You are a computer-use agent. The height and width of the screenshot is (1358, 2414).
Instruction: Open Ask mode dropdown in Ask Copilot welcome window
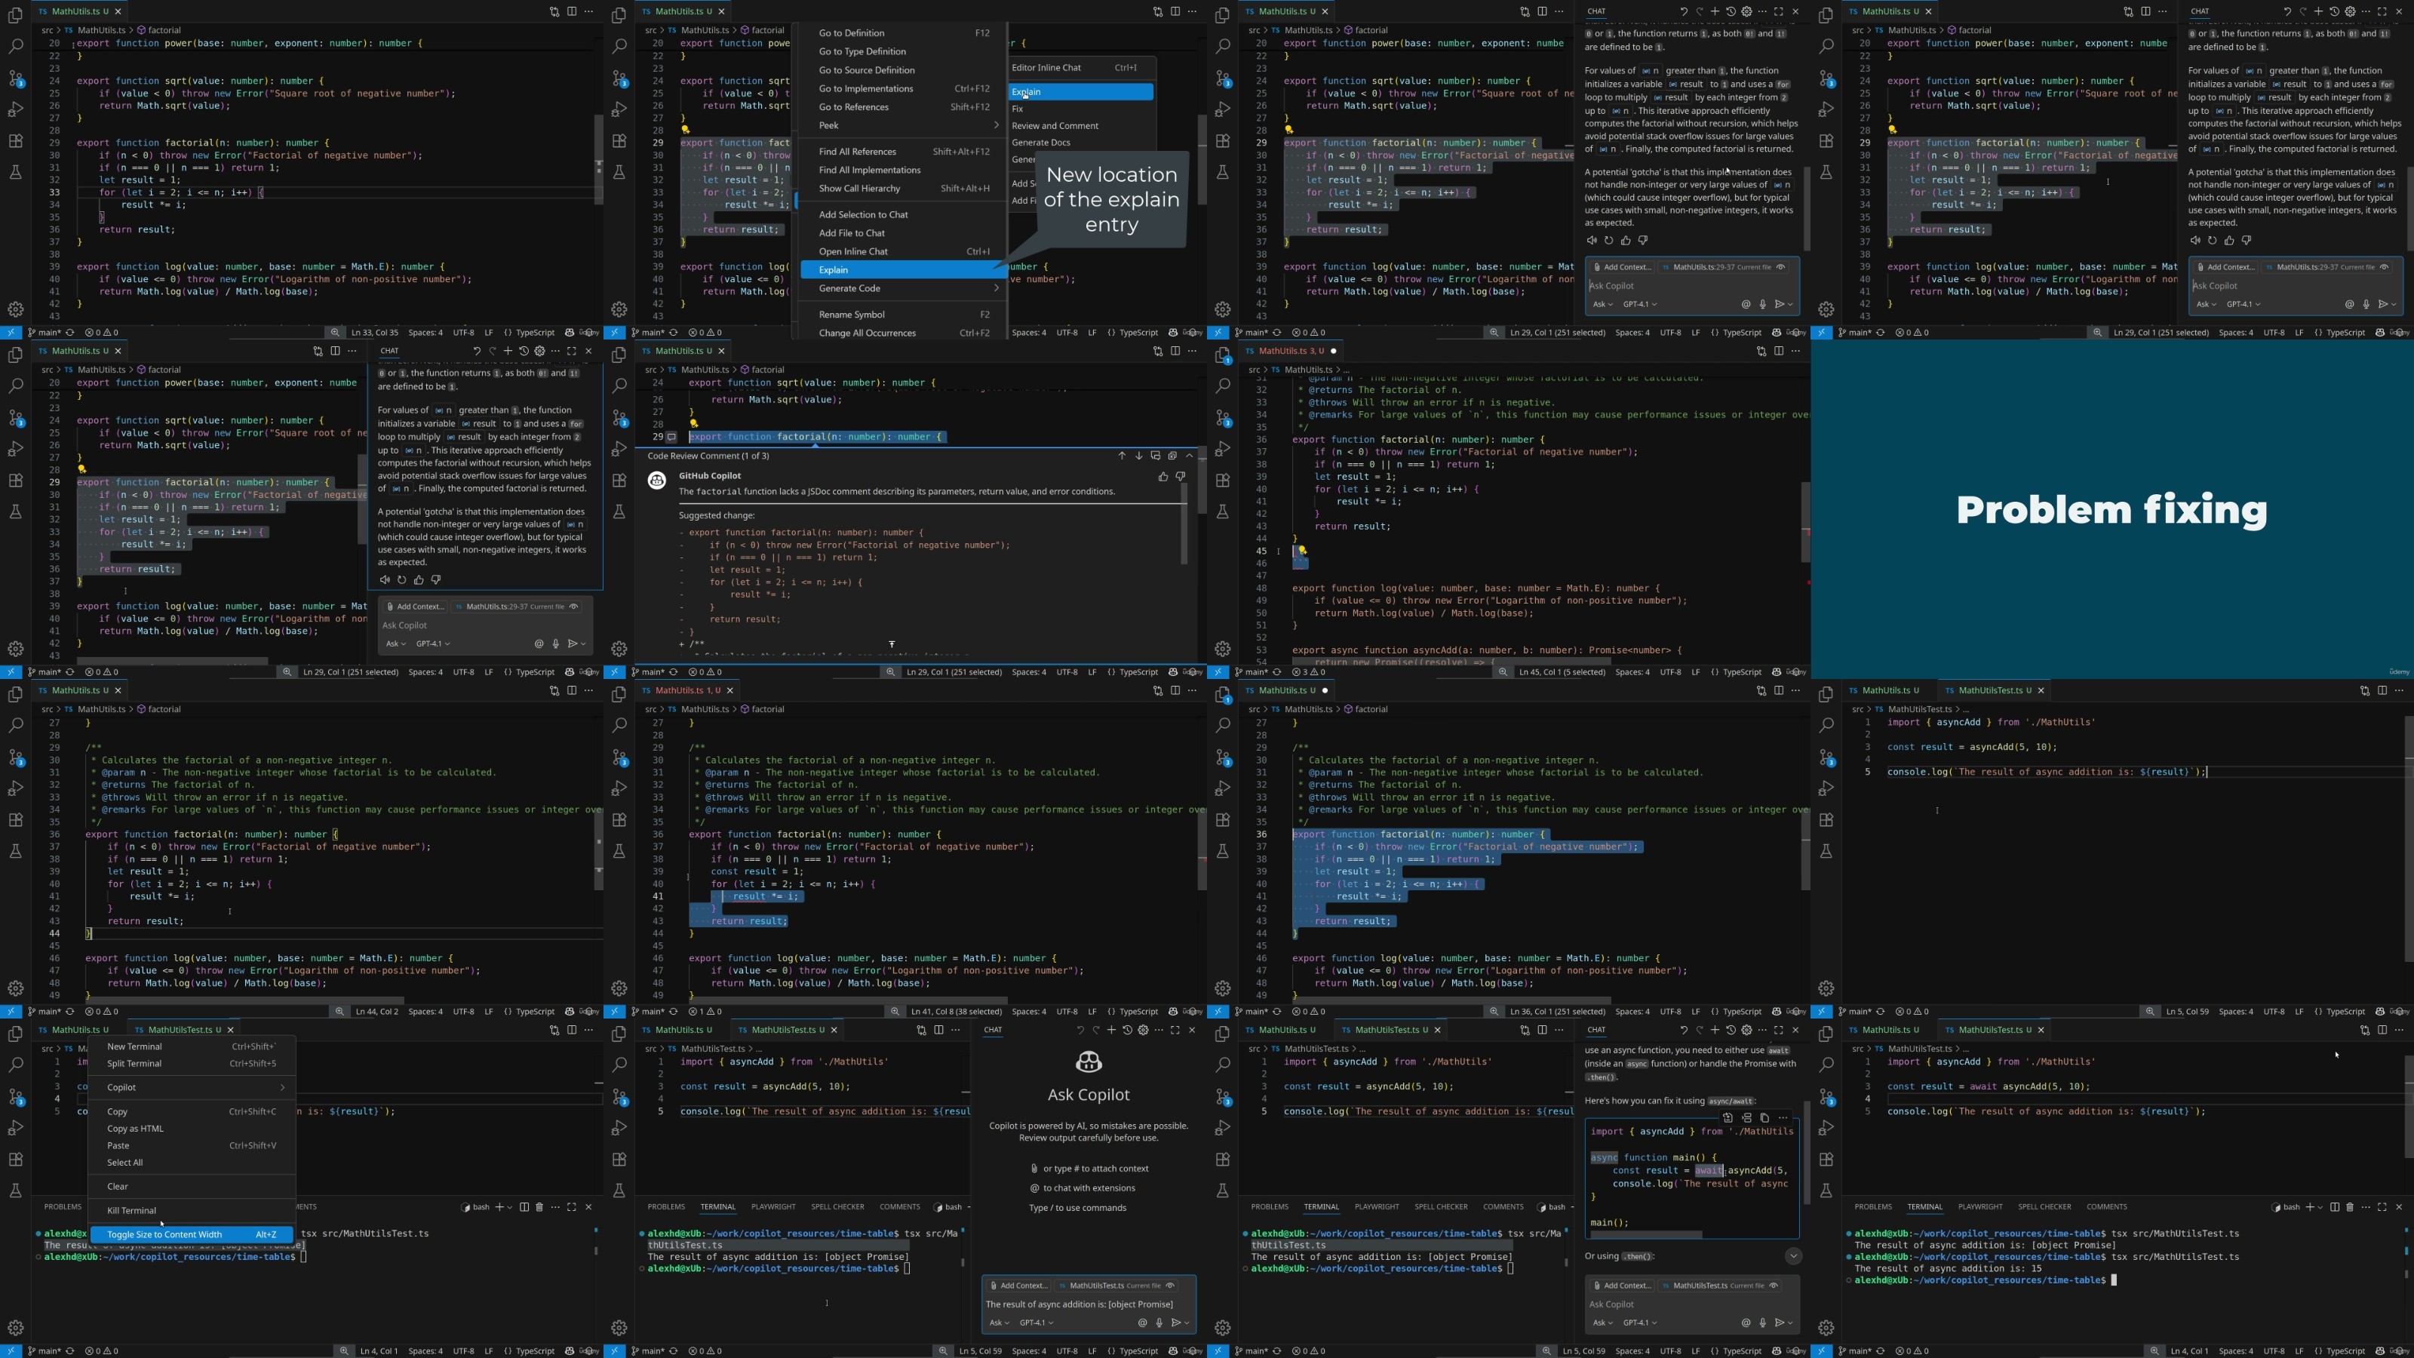coord(999,1323)
